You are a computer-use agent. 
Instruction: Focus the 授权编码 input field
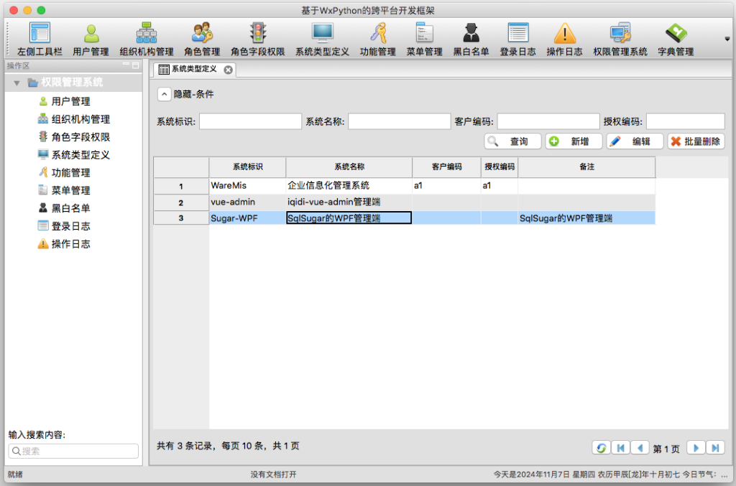click(685, 121)
